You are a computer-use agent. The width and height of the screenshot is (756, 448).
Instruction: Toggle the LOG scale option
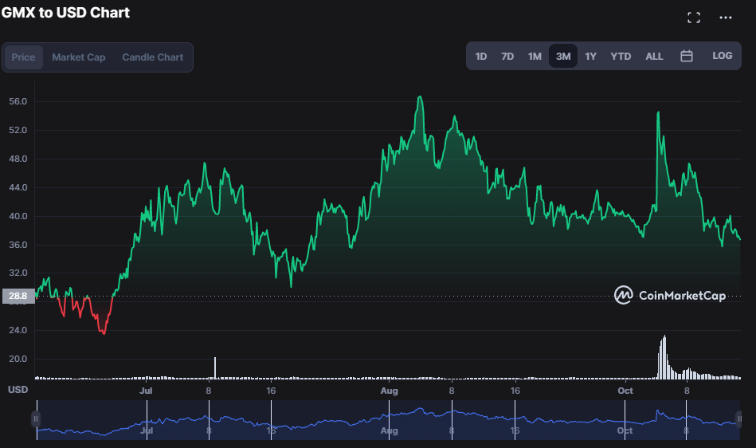pyautogui.click(x=723, y=56)
